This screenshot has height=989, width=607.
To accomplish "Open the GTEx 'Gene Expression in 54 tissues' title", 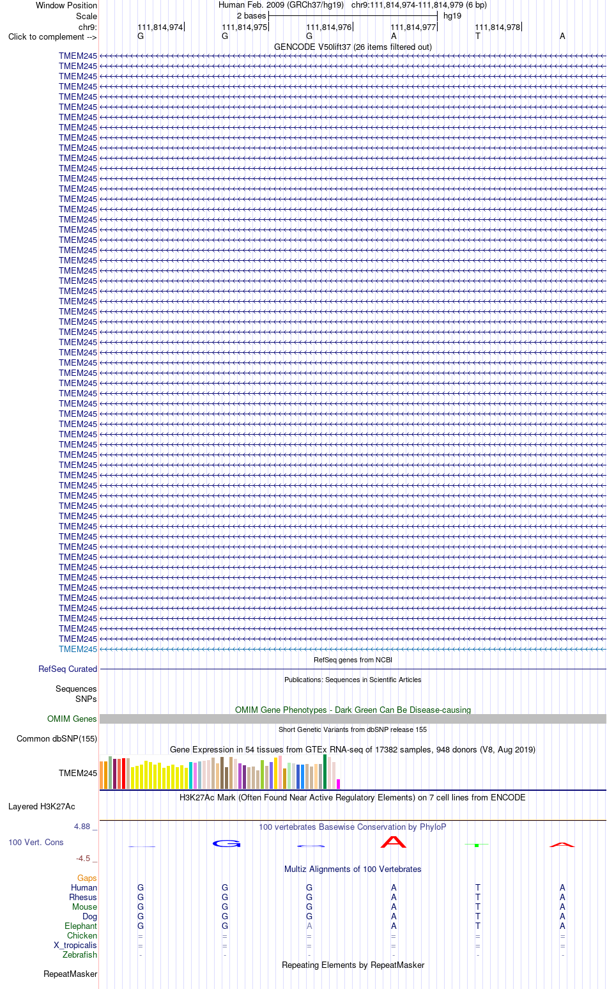I will 353,749.
